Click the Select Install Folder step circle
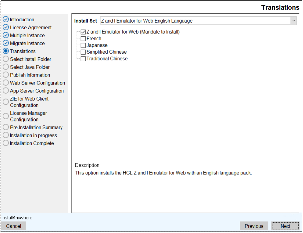This screenshot has height=233, width=303. [6, 59]
